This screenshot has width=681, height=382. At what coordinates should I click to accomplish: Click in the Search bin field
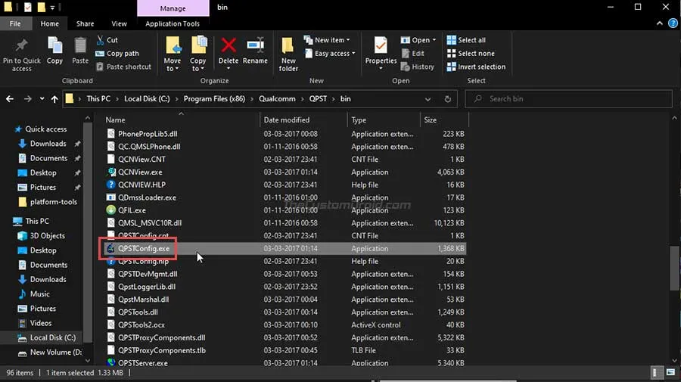[x=568, y=99]
